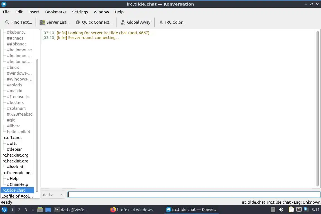The image size is (321, 214).
Task: Select the #hackint channel
Action: pyautogui.click(x=15, y=167)
